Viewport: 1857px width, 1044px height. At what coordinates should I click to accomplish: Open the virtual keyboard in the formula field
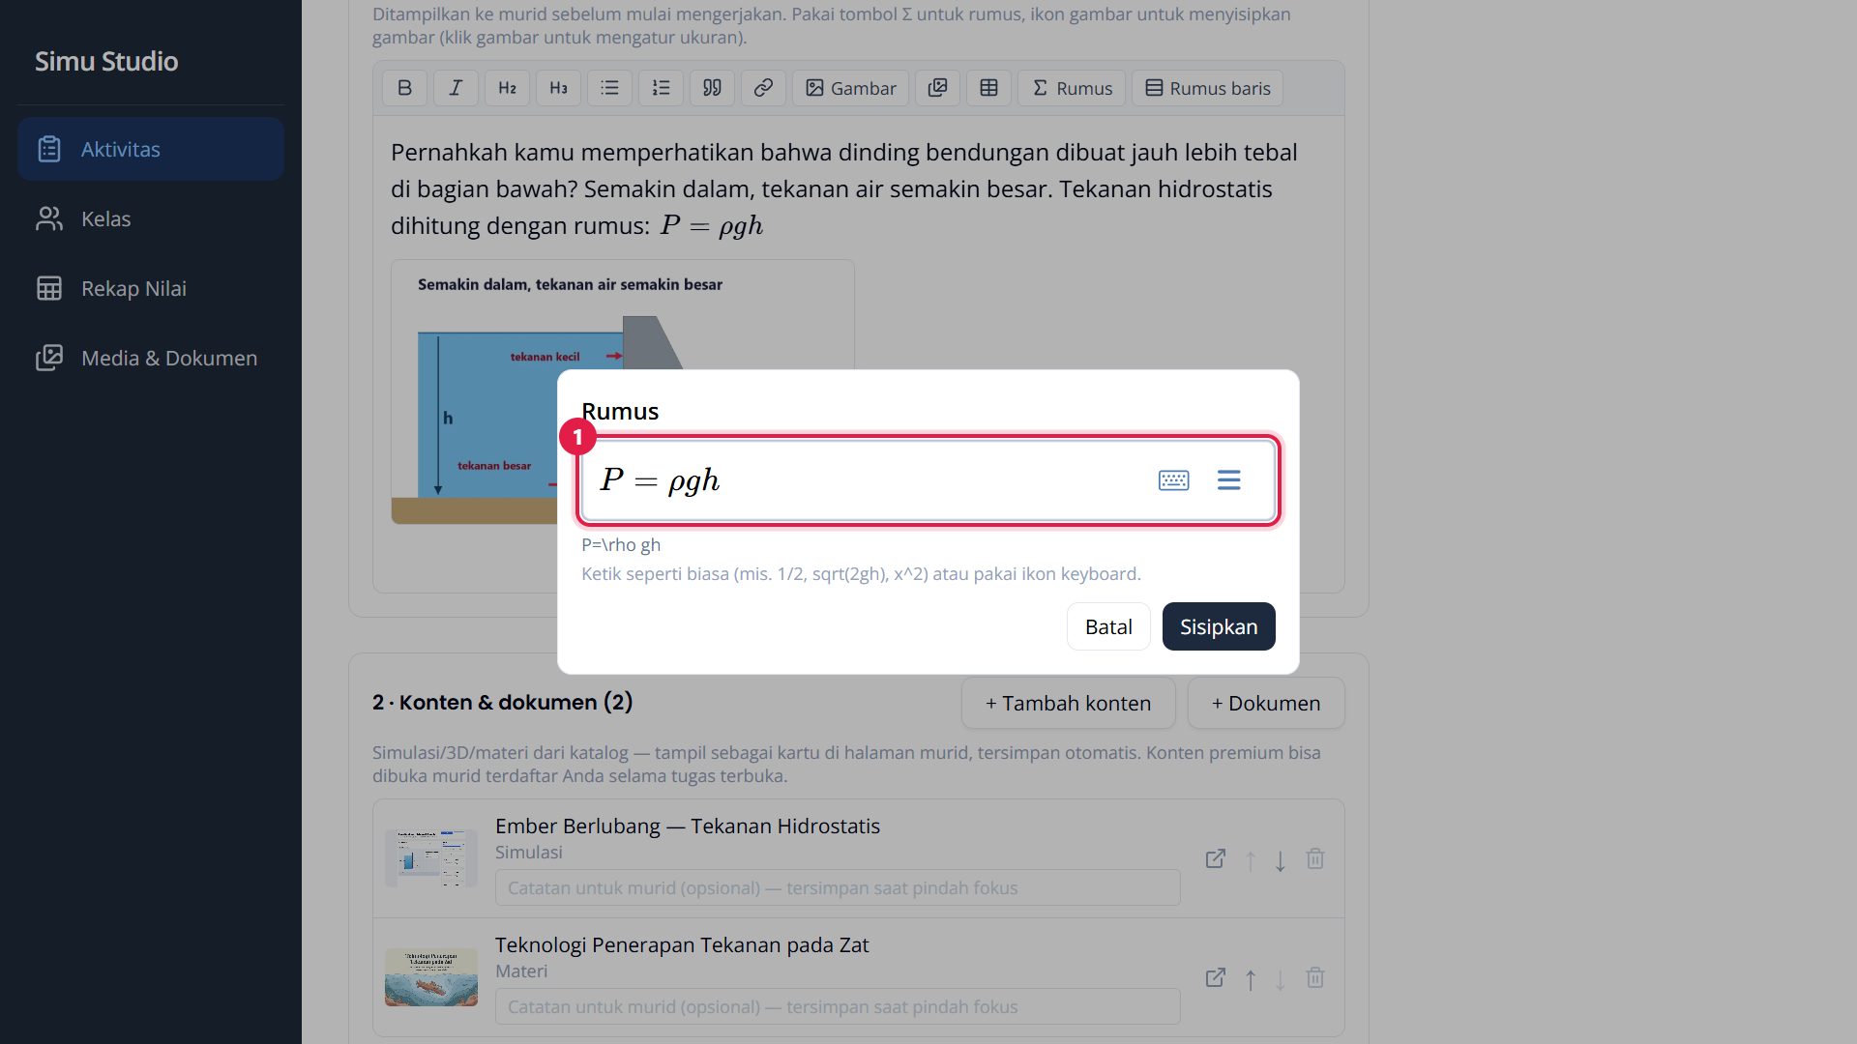(x=1173, y=480)
